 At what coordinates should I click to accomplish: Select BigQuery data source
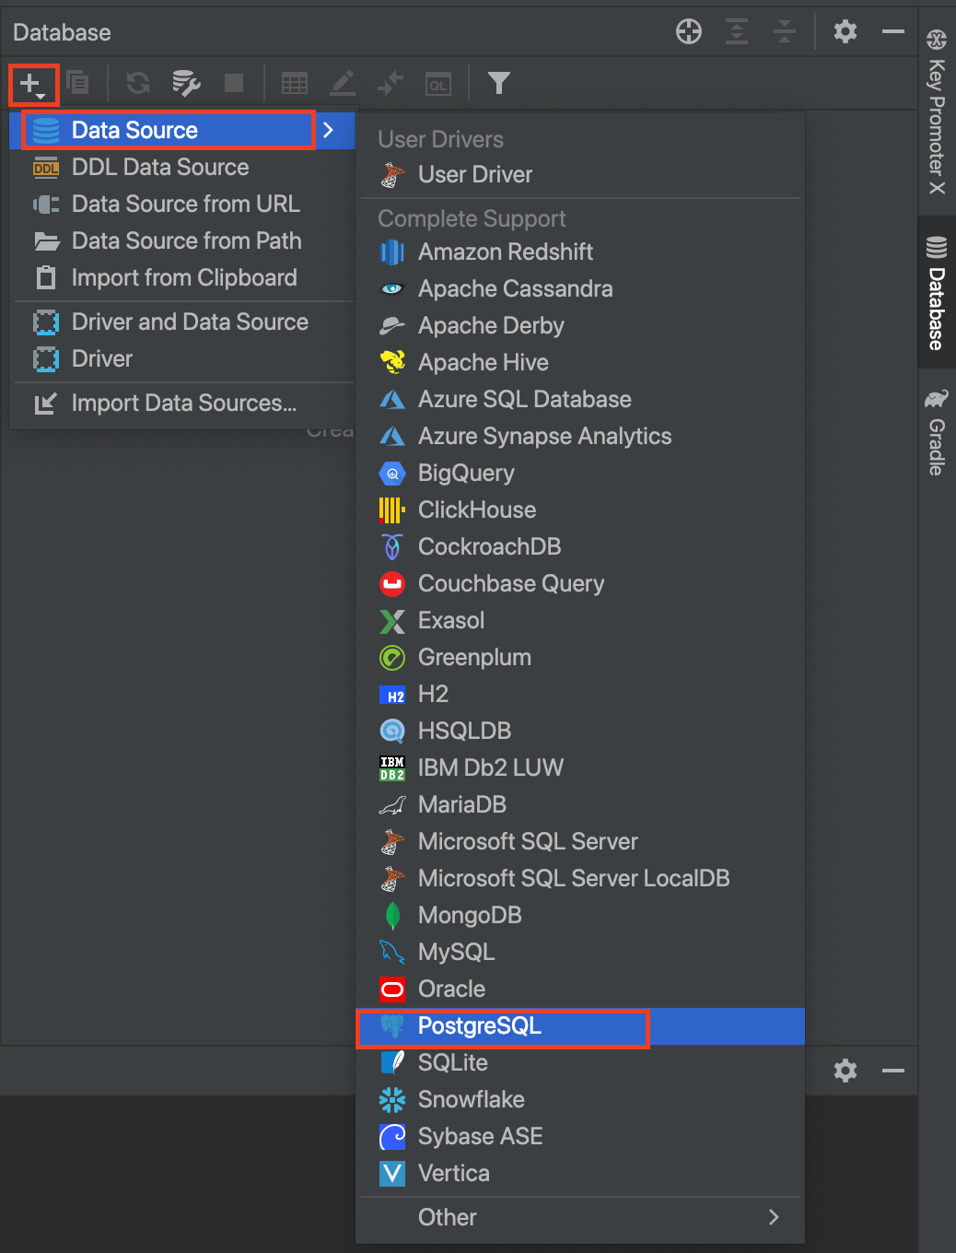coord(580,473)
